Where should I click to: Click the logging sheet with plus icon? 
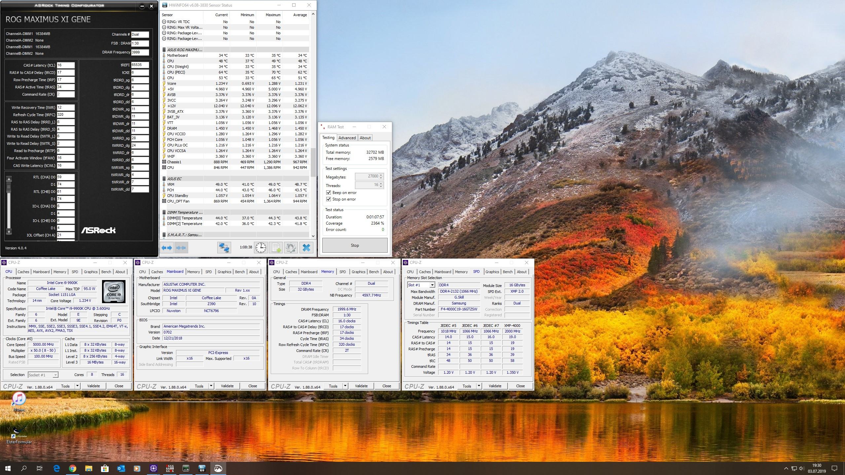click(276, 247)
